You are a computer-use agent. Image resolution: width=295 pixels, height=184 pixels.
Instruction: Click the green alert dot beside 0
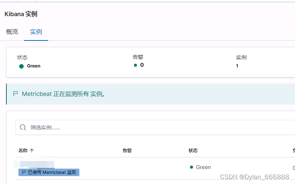(135, 65)
